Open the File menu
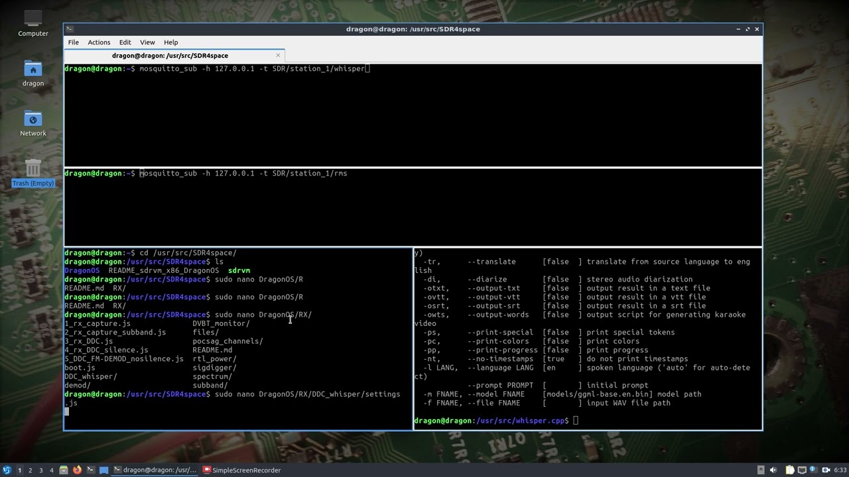The height and width of the screenshot is (477, 849). click(73, 42)
